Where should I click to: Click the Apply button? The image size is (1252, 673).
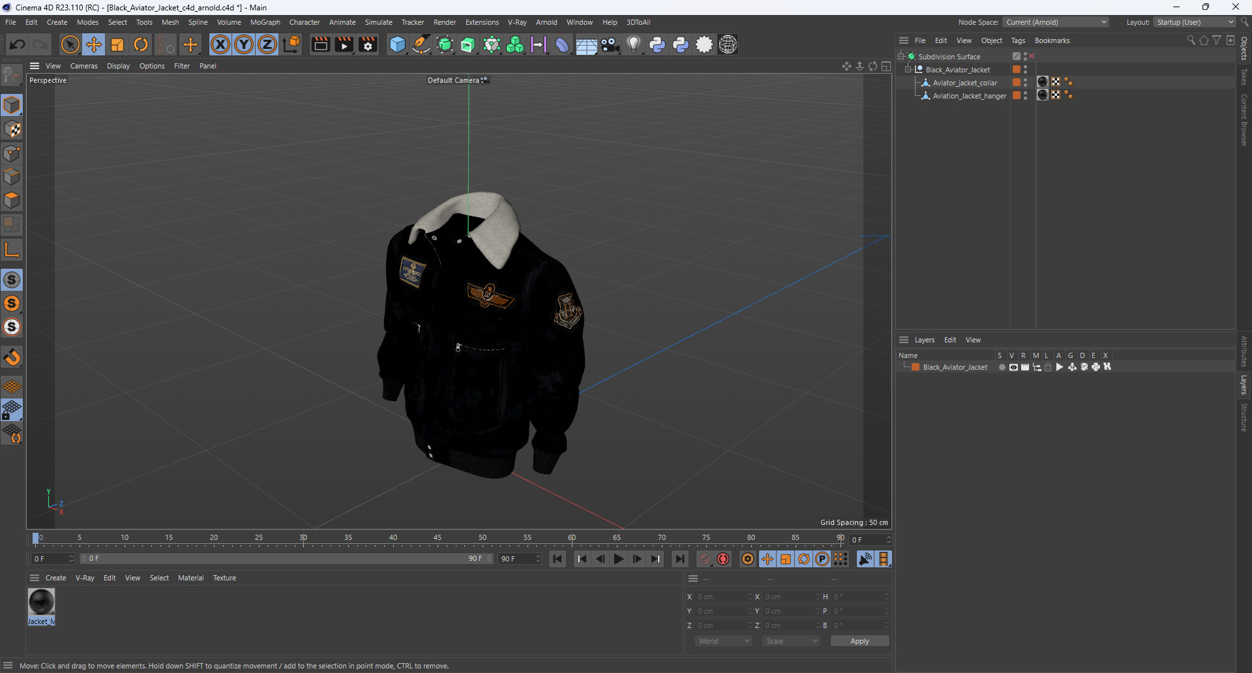[859, 641]
